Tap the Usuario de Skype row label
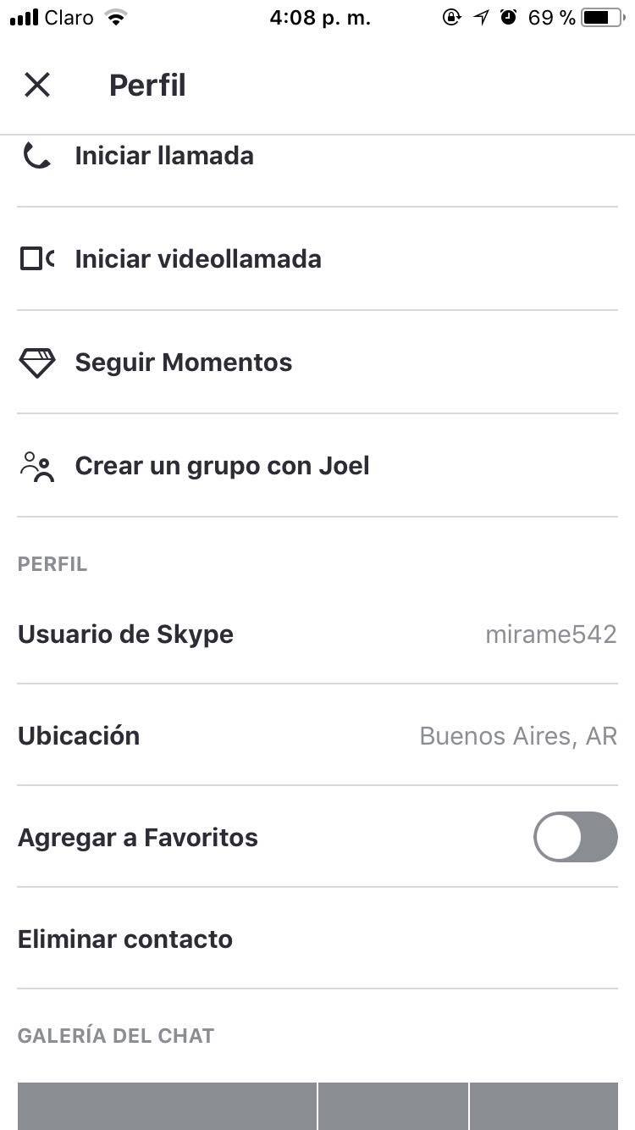 [x=125, y=634]
